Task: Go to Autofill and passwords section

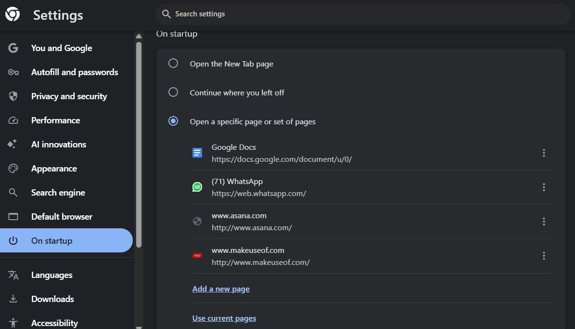Action: pos(74,72)
